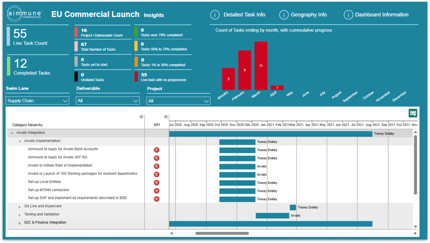Click the Arvato Integration Gantt bar
Viewport: 430px width, 243px height.
tap(270, 134)
